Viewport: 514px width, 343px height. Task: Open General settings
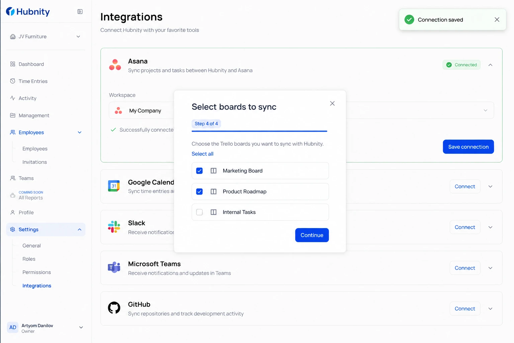[31, 246]
